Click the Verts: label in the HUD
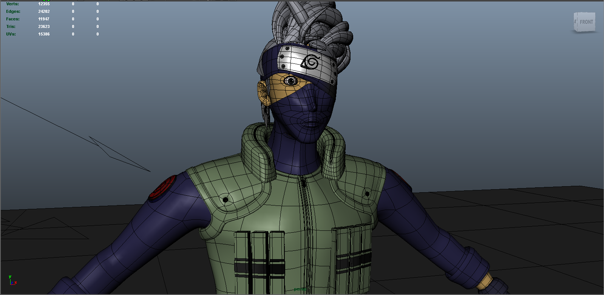604x295 pixels. [x=12, y=4]
